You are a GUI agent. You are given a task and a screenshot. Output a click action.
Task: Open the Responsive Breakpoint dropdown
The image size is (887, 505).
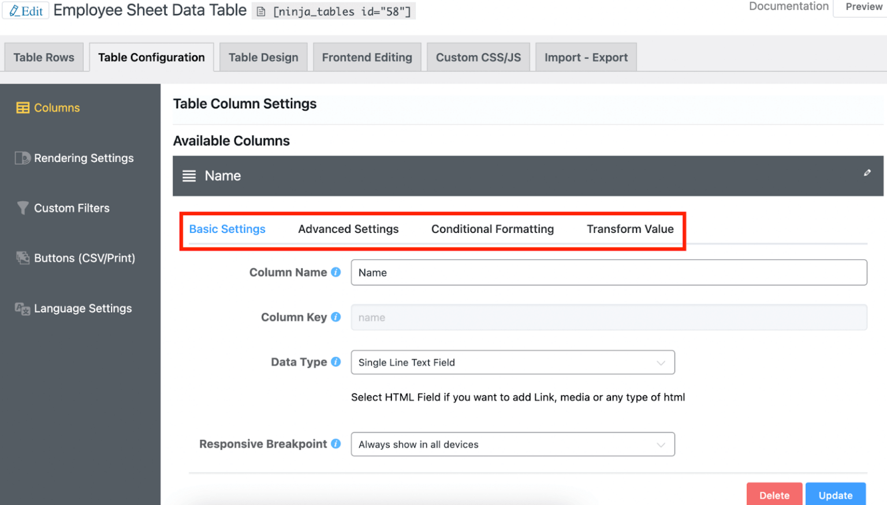(x=513, y=444)
